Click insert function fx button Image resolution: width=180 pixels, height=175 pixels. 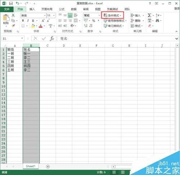tap(52, 38)
